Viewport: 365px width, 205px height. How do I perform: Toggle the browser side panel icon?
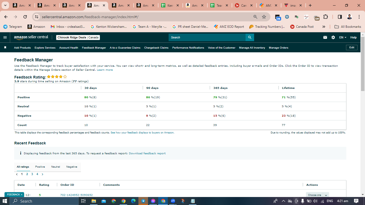[340, 17]
